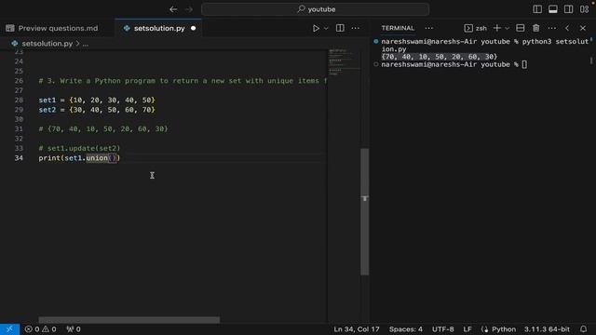Change indentation via Spaces: 4
Image resolution: width=596 pixels, height=335 pixels.
[406, 329]
